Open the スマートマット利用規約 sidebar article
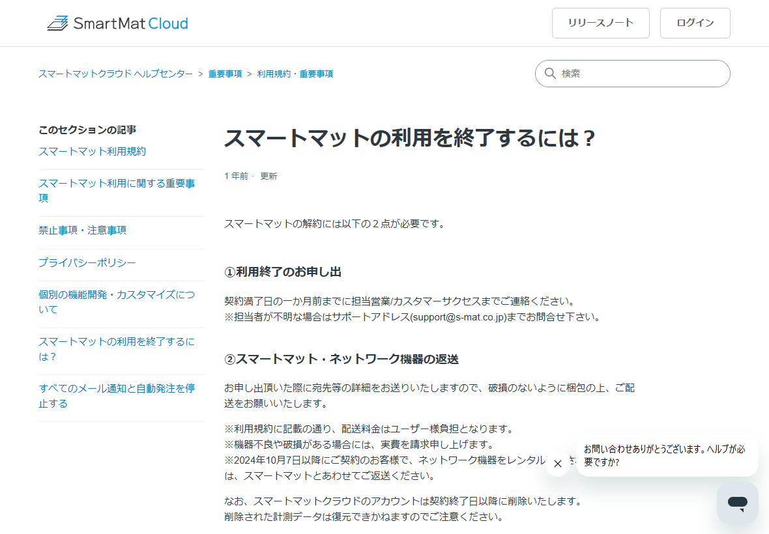The width and height of the screenshot is (769, 534). coord(92,151)
